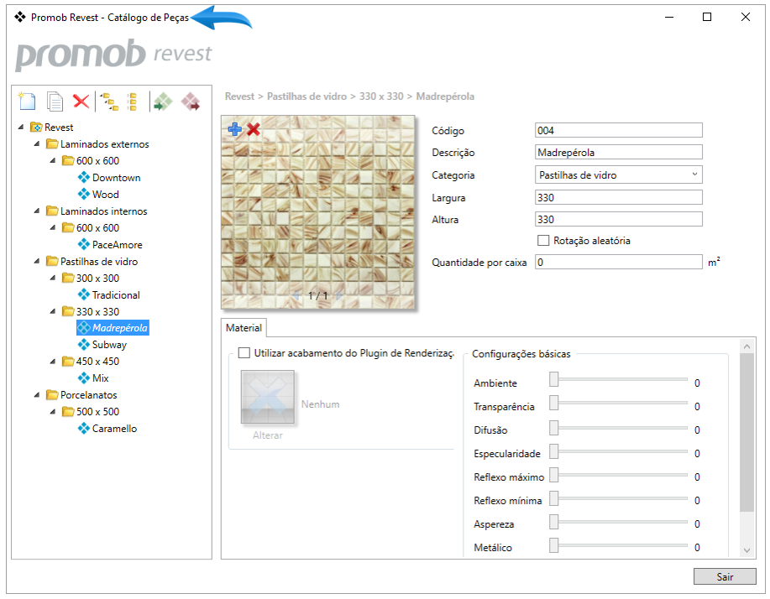Select the Madrepérola tile item
Viewport: 770px width, 599px height.
tap(113, 328)
